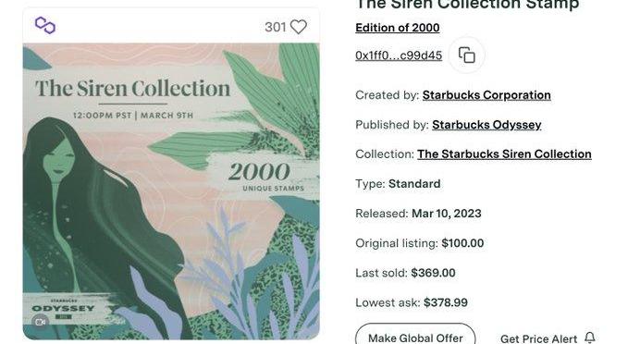Click the Original listing $100.00 value
Screen dimensions: 628x344
[x=462, y=243]
